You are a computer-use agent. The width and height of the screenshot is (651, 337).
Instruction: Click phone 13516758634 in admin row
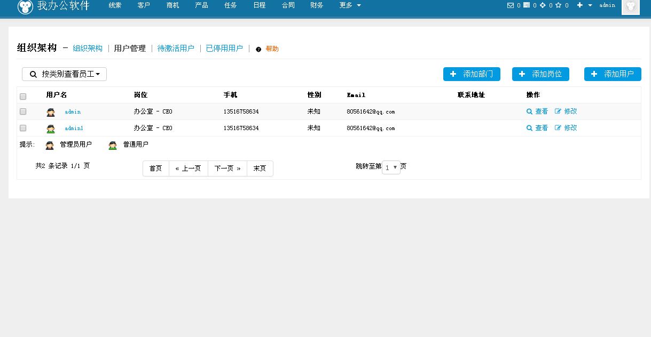tap(241, 112)
